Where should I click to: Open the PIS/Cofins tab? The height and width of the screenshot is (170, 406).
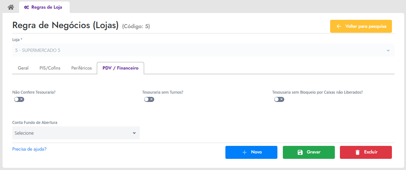[50, 68]
